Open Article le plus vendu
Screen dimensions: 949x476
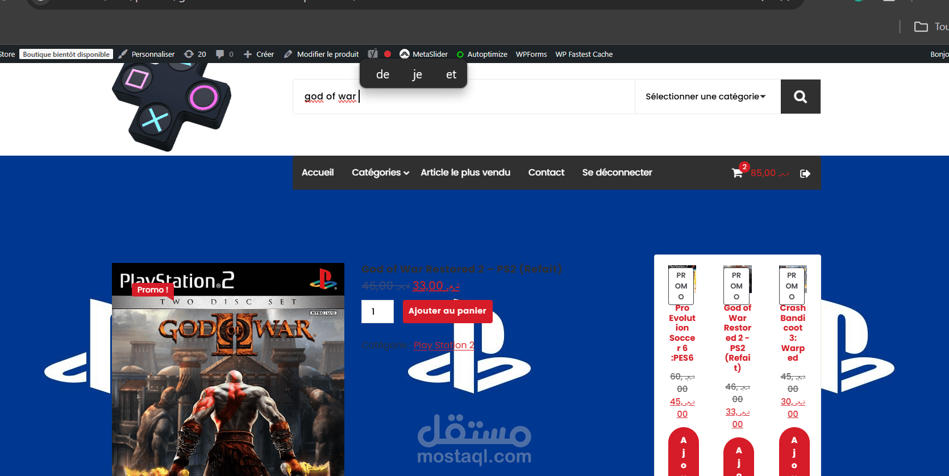[465, 172]
